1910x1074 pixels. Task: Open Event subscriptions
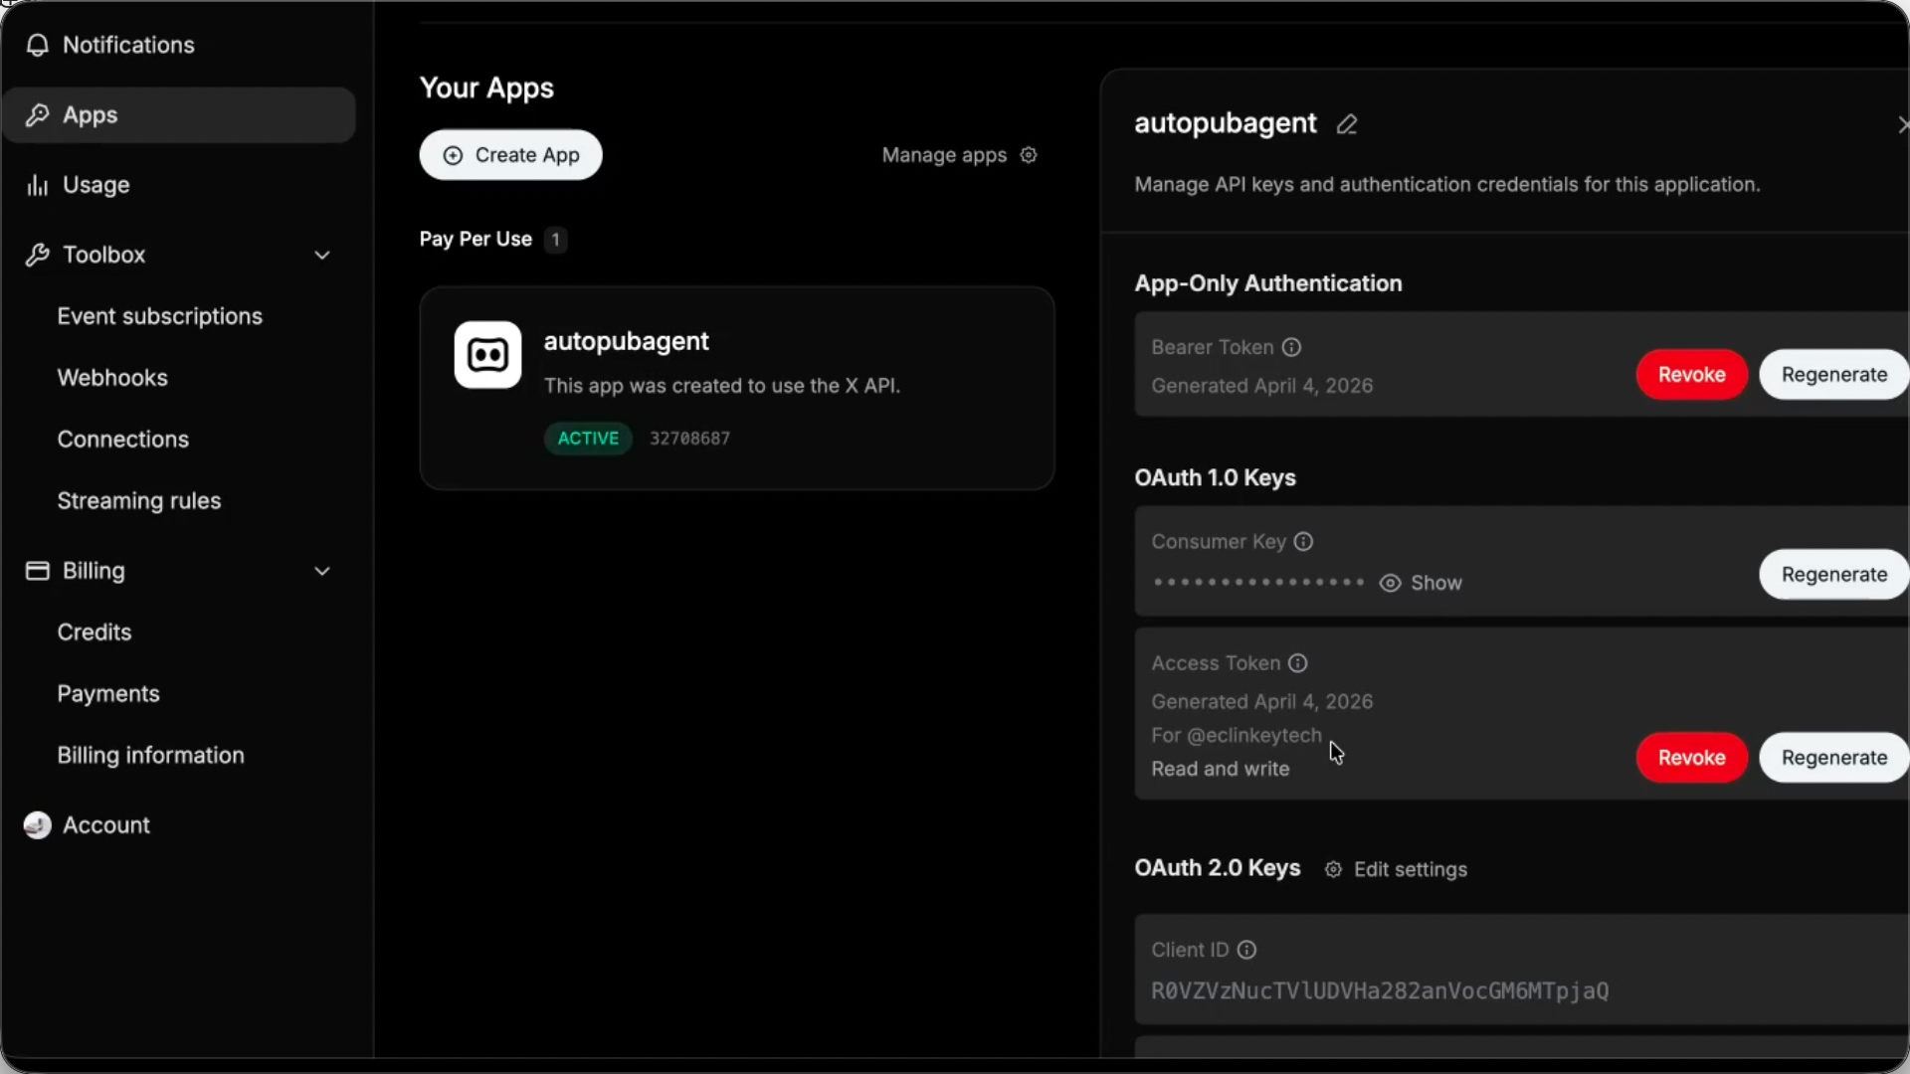click(x=160, y=316)
